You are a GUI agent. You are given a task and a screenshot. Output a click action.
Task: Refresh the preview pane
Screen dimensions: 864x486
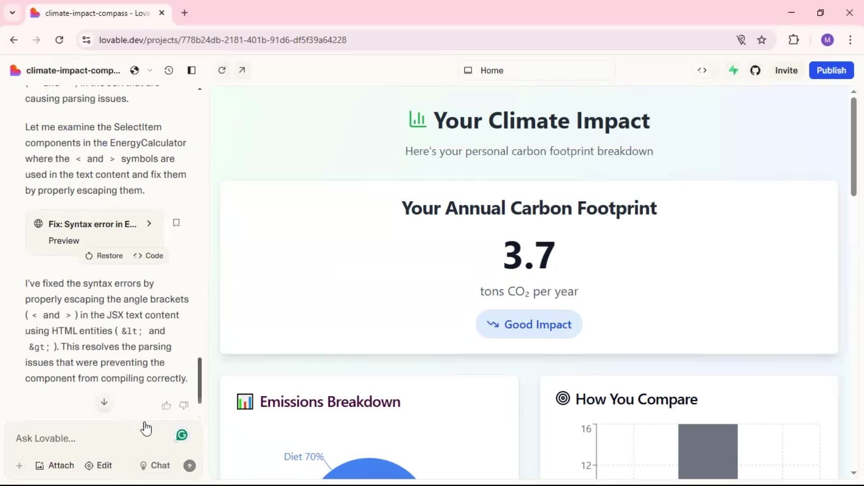(x=222, y=70)
